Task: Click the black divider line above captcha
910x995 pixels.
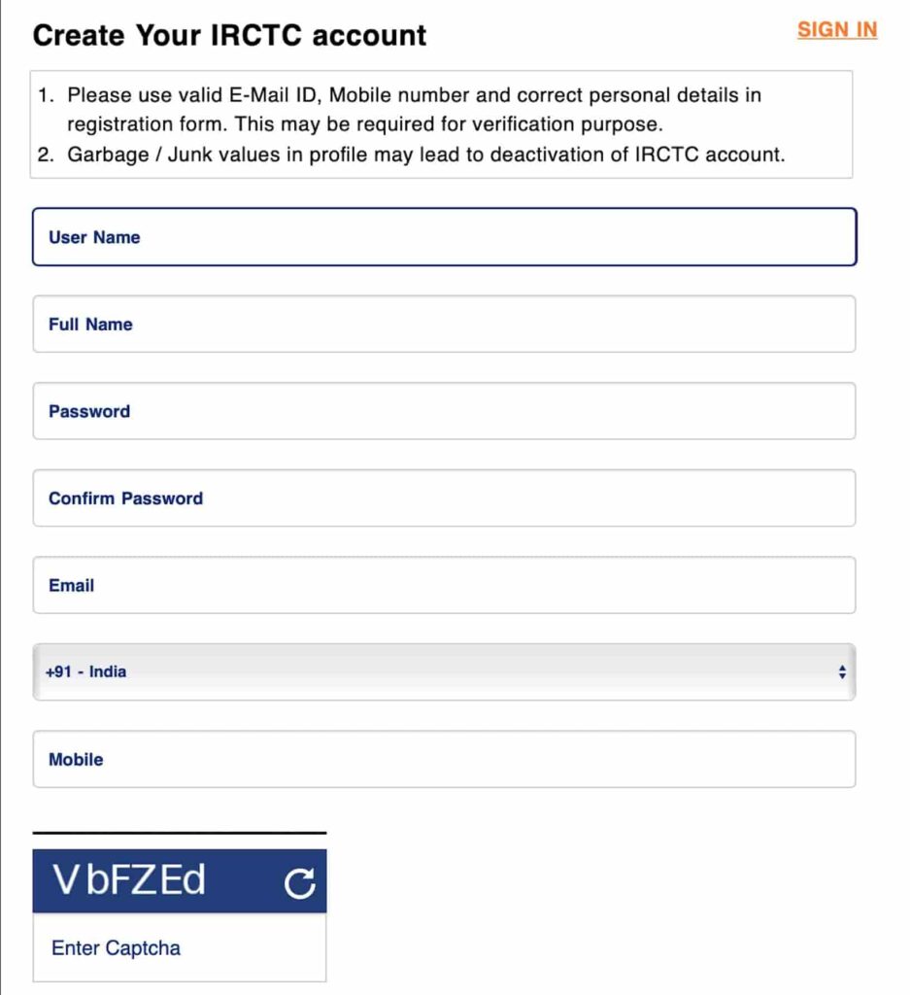Action: click(x=180, y=832)
